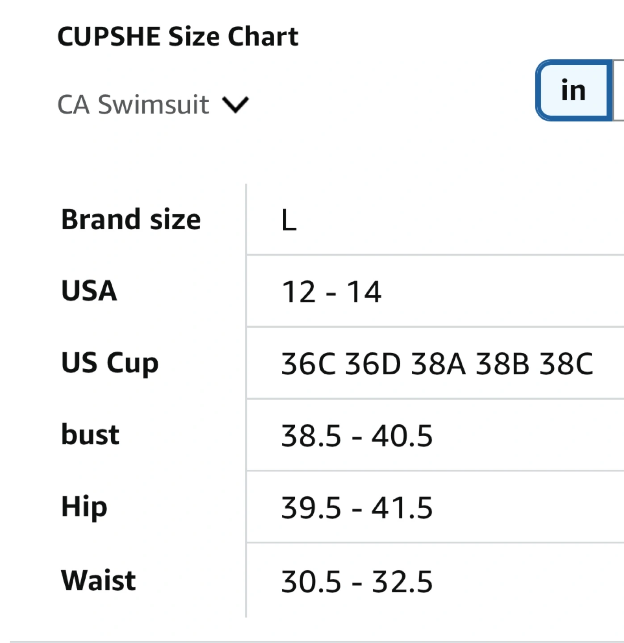Click the US Cup row header
This screenshot has width=624, height=643.
click(x=110, y=363)
